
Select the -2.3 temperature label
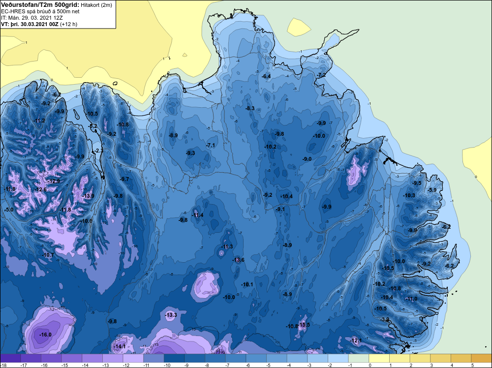[98, 151]
